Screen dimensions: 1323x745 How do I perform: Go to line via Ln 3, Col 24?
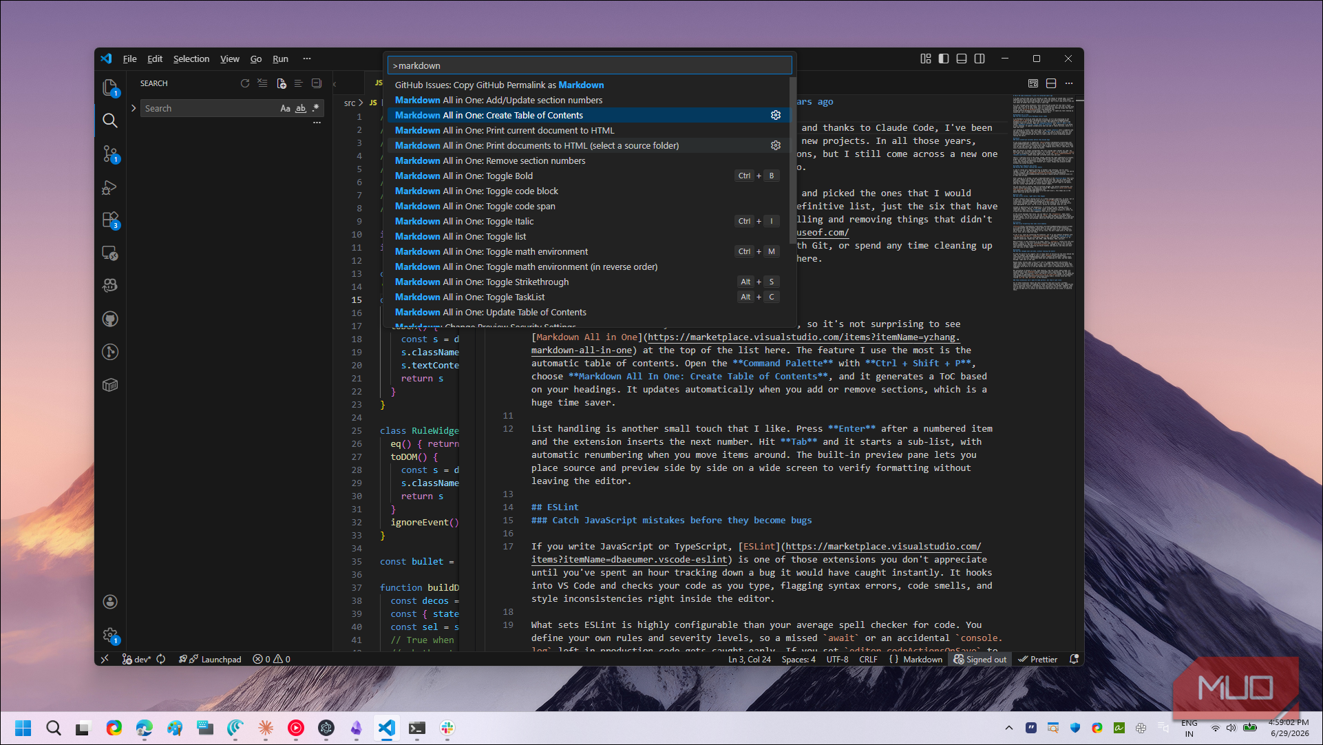(x=750, y=659)
